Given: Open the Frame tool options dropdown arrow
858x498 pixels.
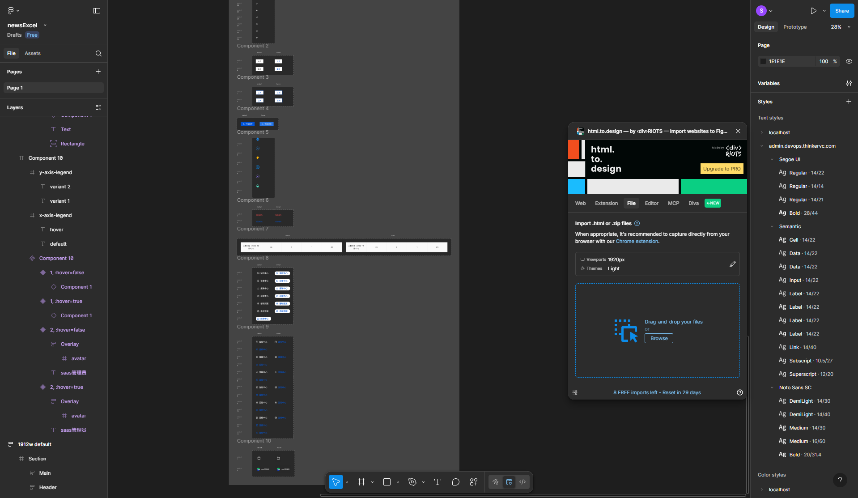Looking at the screenshot, I should 372,482.
